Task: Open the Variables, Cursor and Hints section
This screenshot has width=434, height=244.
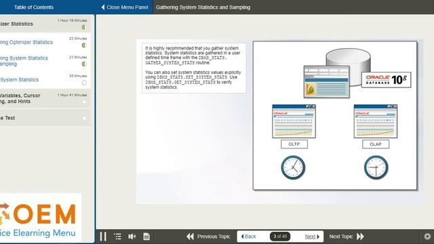Action: [x=45, y=98]
